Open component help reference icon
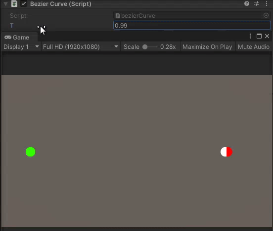 pyautogui.click(x=246, y=3)
